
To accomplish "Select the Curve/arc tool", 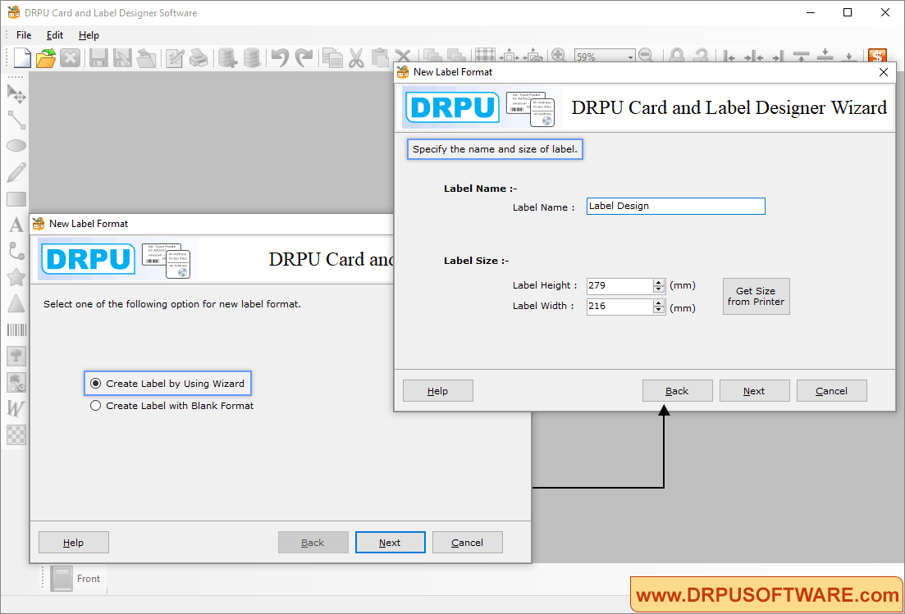I will click(x=16, y=251).
